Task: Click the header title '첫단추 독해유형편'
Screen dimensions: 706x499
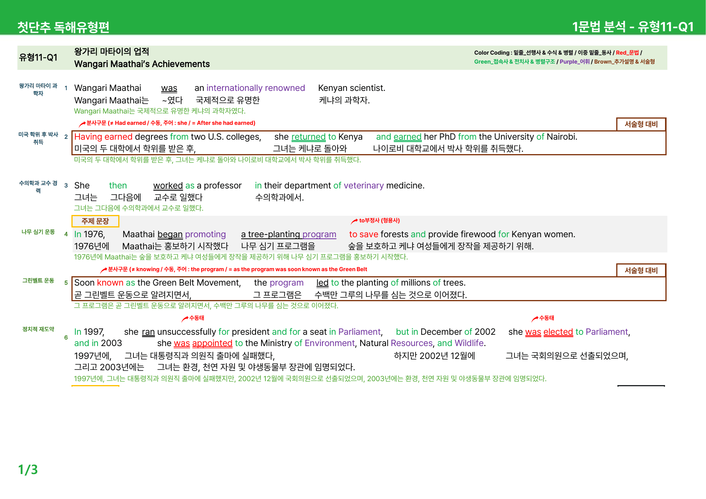Action: tap(63, 27)
